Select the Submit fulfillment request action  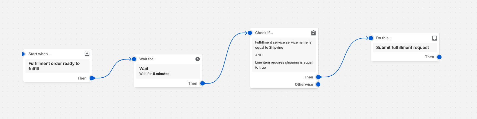coord(402,48)
